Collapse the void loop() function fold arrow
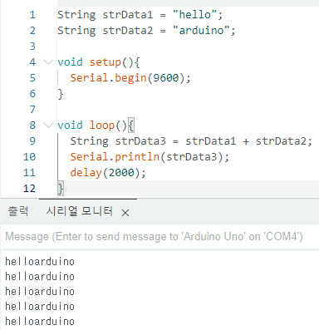The image size is (319, 330). [x=48, y=126]
